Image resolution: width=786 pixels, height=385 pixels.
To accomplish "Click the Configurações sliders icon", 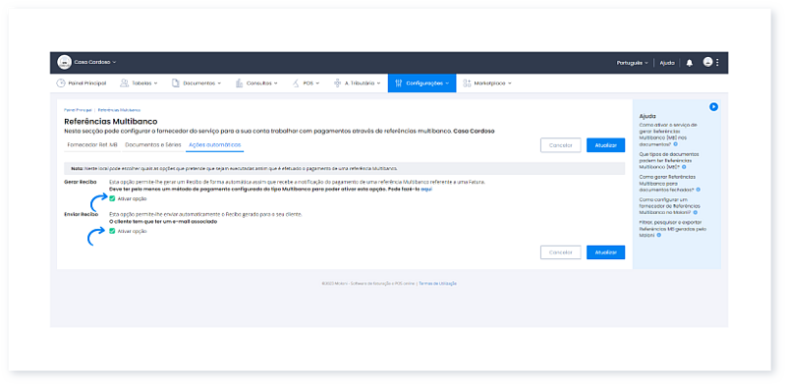I will [x=399, y=83].
